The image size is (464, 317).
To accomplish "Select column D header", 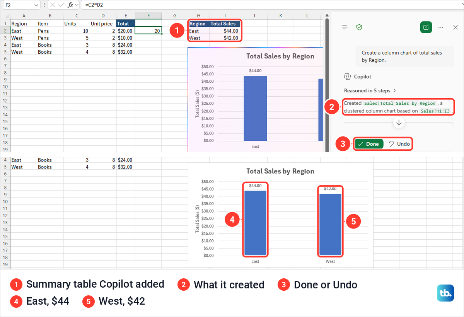I will click(x=103, y=15).
